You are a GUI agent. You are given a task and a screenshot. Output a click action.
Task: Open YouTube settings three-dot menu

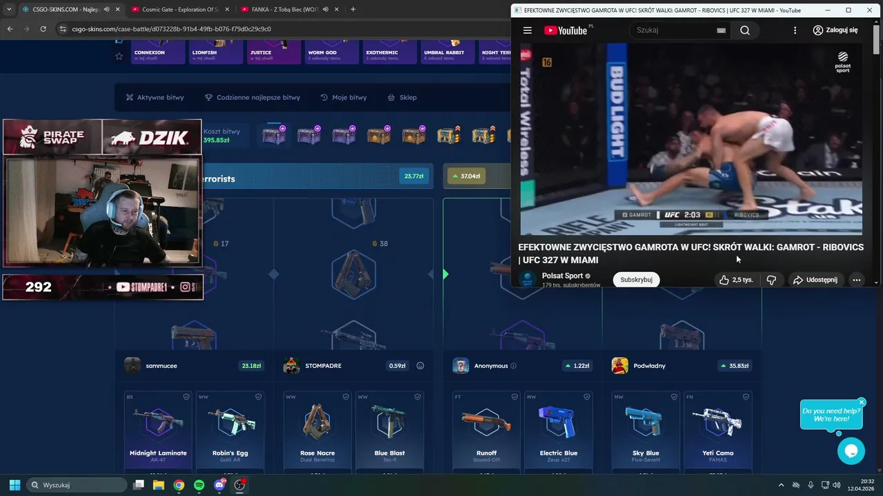pos(795,30)
